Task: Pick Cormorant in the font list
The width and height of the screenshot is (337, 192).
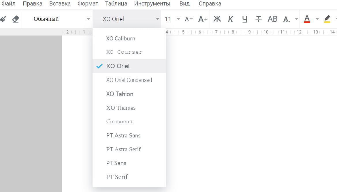Action: pos(119,122)
